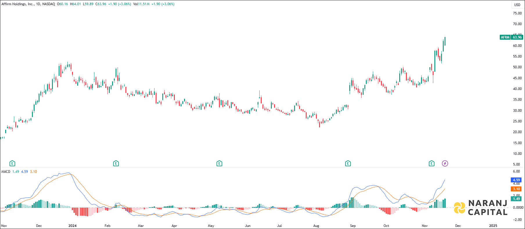Image resolution: width=525 pixels, height=229 pixels.
Task: Select the AFRM symbol tag on price scale
Action: pyautogui.click(x=505, y=37)
